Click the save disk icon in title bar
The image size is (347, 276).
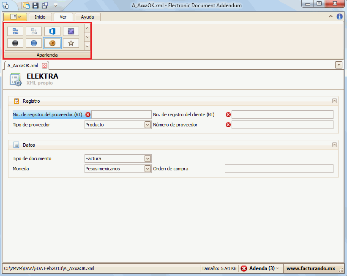pos(36,5)
